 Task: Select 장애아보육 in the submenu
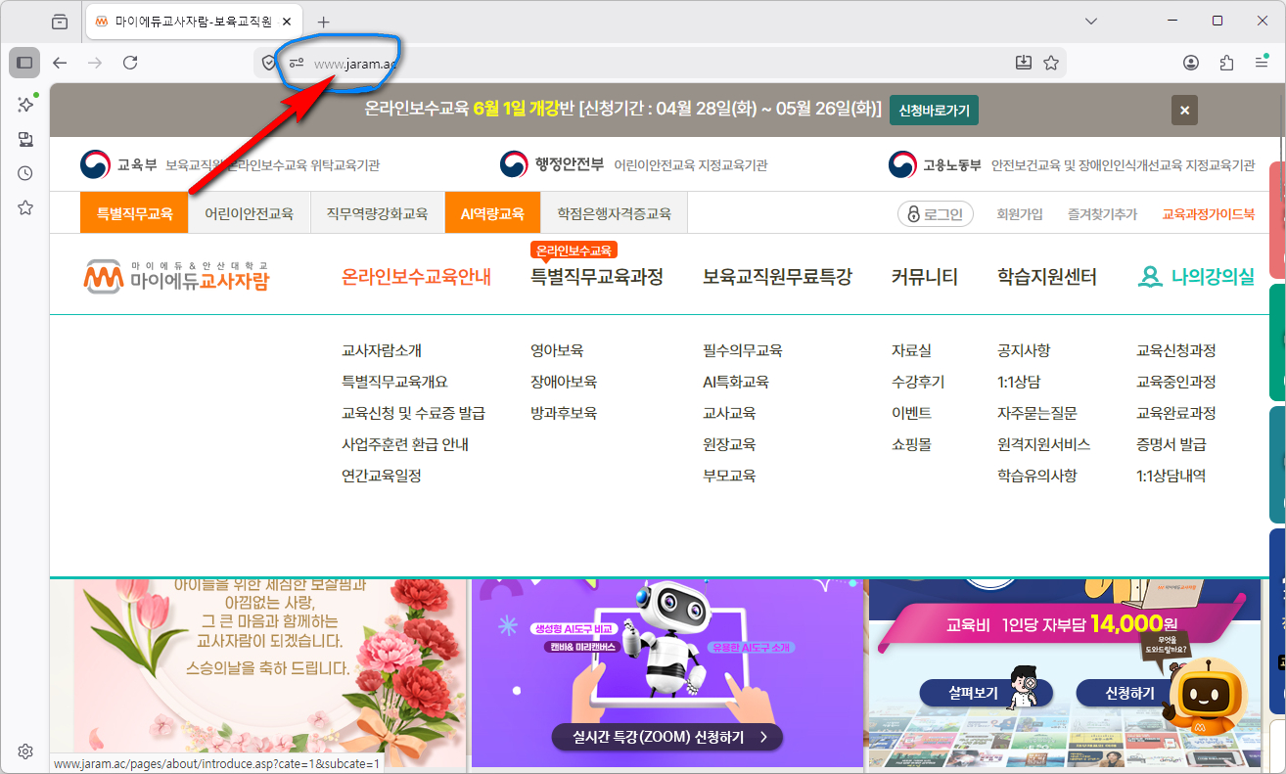pyautogui.click(x=564, y=382)
